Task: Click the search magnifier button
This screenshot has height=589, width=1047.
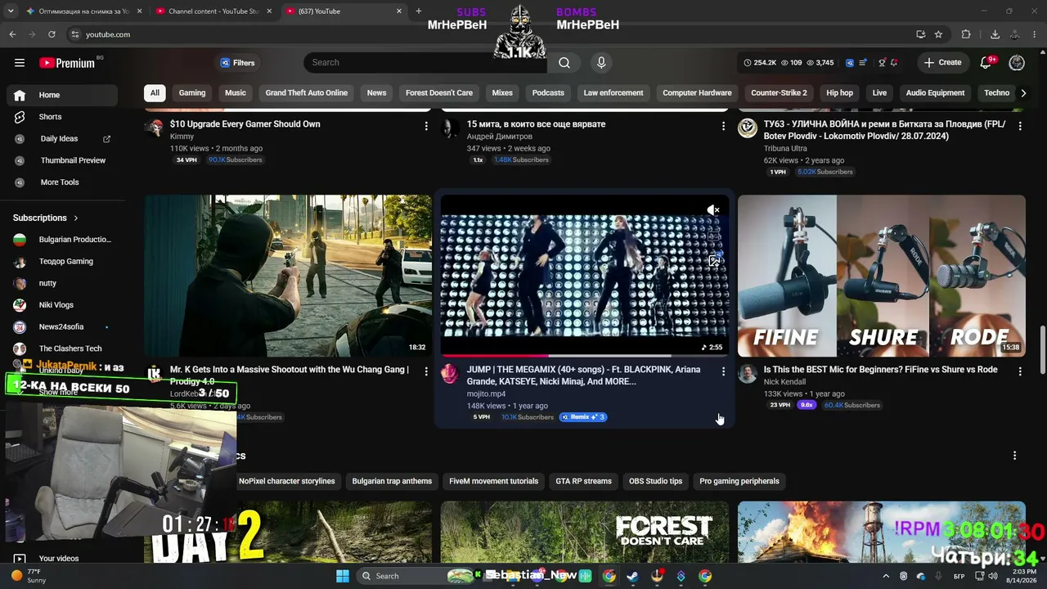Action: [x=564, y=63]
